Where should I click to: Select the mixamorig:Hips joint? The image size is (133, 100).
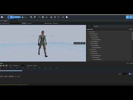92,32
